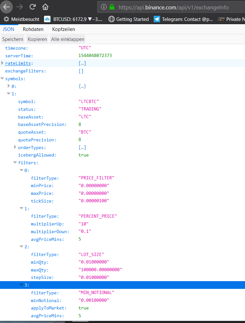The width and height of the screenshot is (245, 323).
Task: Click Alle einklappen button
Action: 68,39
